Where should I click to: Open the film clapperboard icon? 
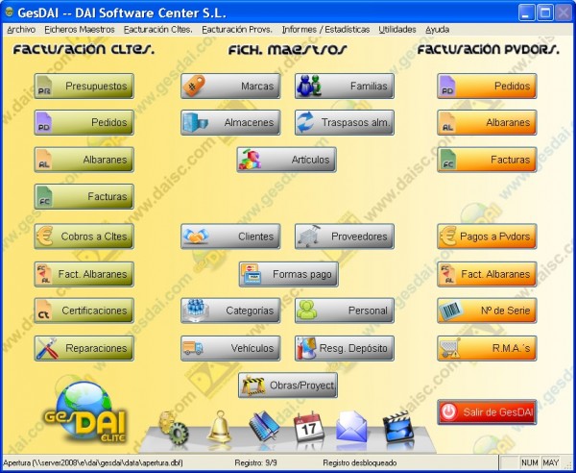pos(398,426)
